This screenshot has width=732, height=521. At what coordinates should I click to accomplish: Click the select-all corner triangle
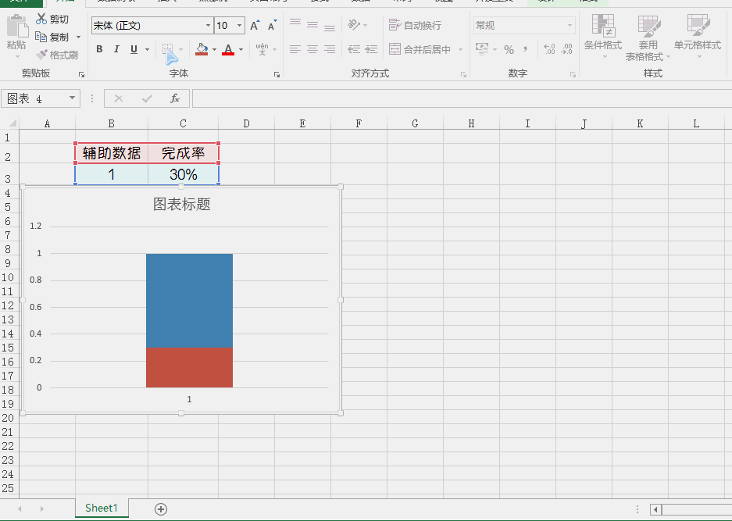tap(12, 123)
